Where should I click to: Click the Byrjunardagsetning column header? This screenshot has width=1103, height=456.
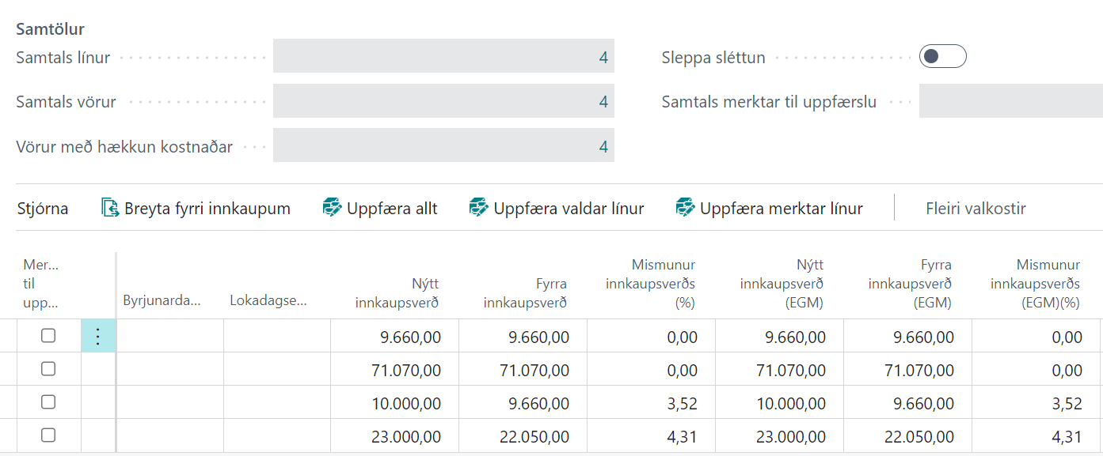coord(162,300)
